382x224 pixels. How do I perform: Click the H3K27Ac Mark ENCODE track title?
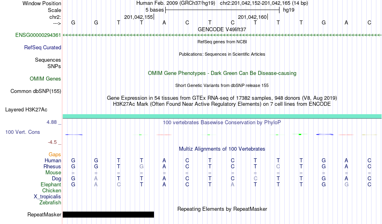222,104
